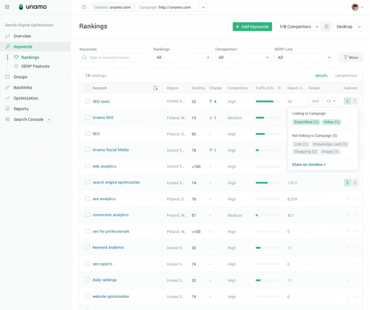370x310 pixels.
Task: Open Backlinks from the sidebar
Action: pyautogui.click(x=23, y=87)
